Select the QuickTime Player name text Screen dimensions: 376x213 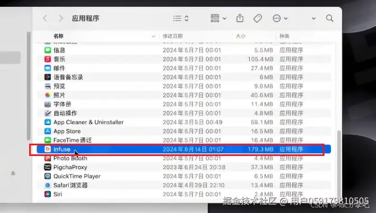77,176
